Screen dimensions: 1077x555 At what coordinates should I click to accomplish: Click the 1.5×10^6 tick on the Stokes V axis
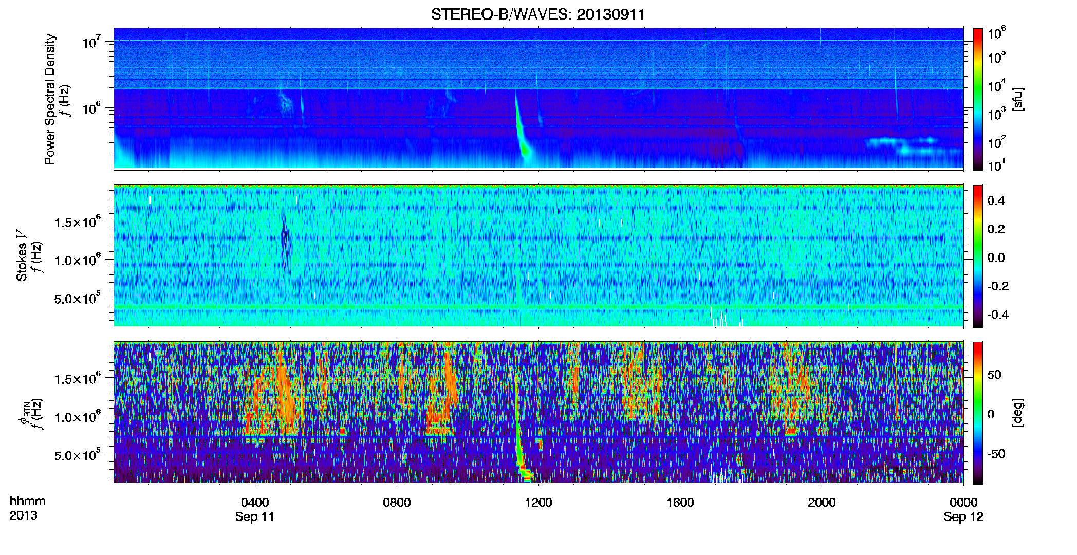click(x=78, y=221)
